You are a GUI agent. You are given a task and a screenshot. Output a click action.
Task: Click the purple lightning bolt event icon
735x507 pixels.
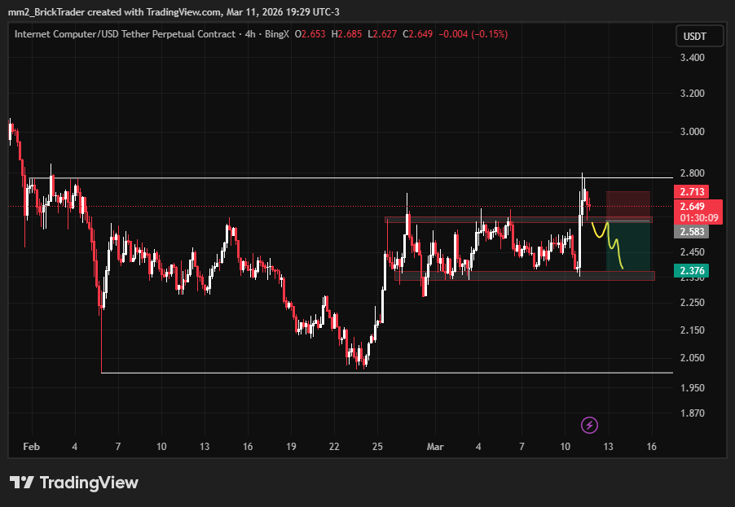589,425
